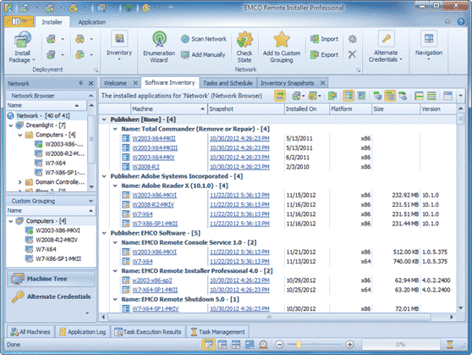Image resolution: width=472 pixels, height=355 pixels.
Task: Collapse the Dreamlight tree node
Action: click(10, 125)
